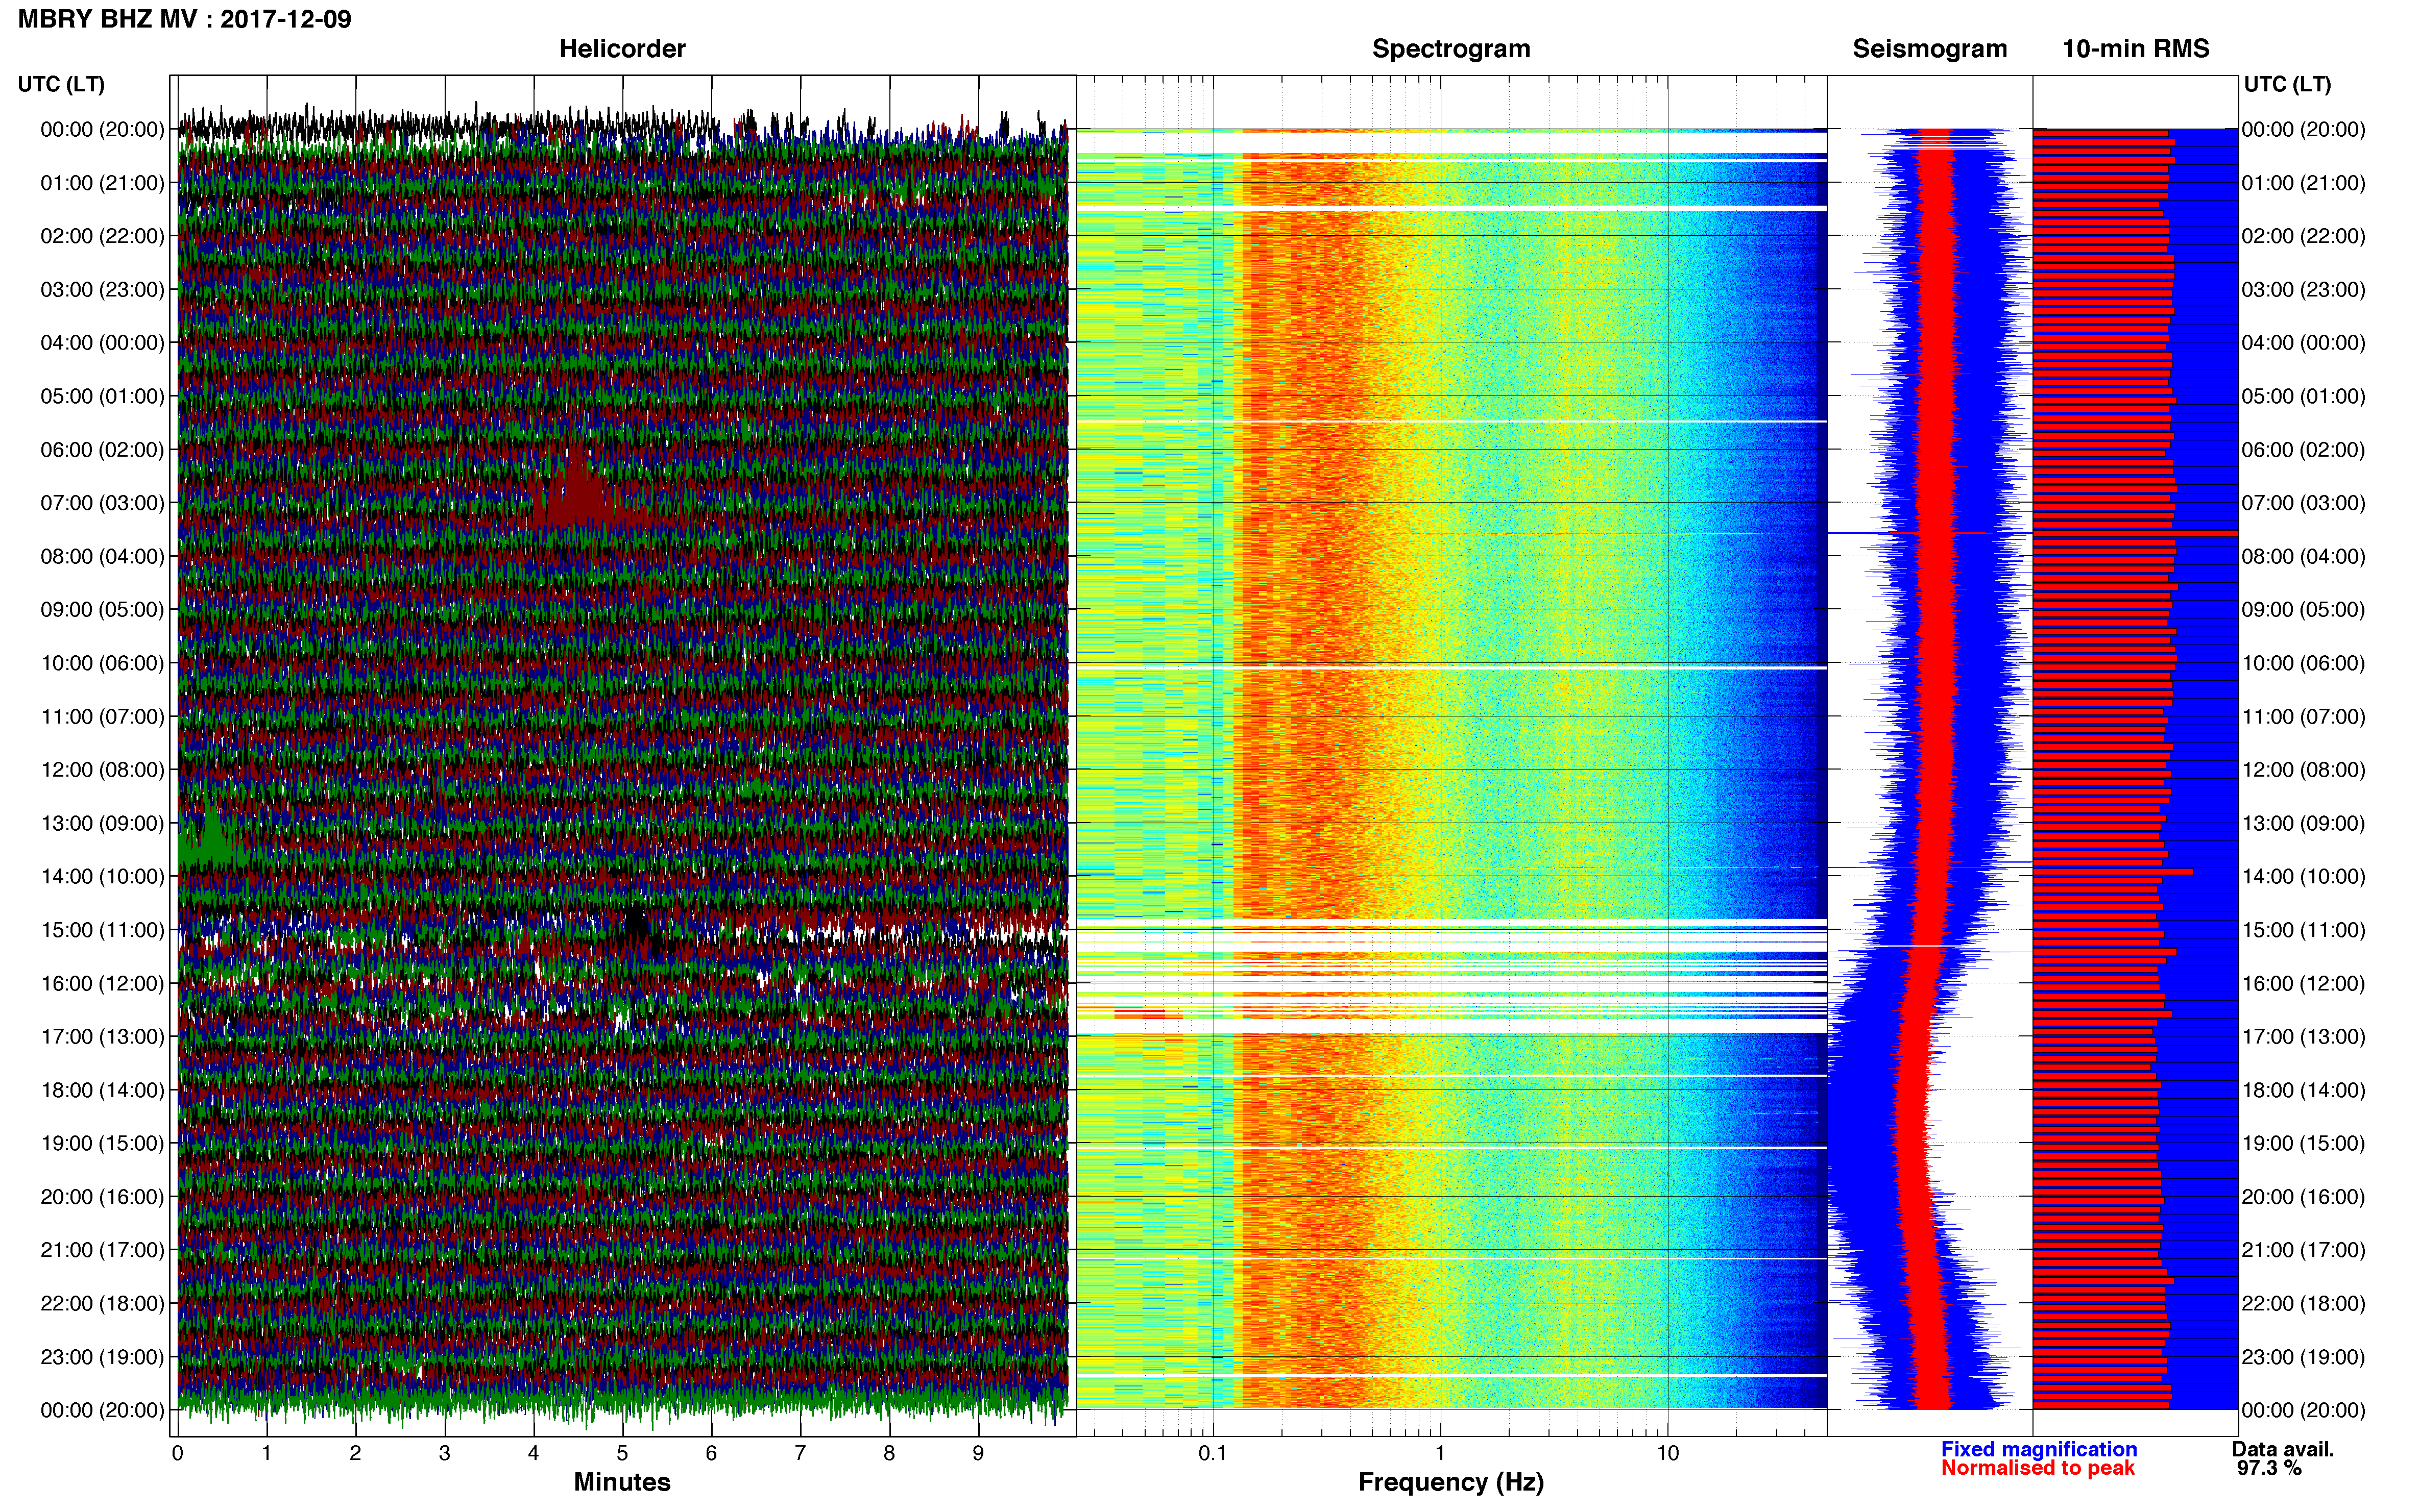Click right-axis time label "17:00 (13:00)"
Screen dimensions: 2420x1512
pos(2303,1037)
